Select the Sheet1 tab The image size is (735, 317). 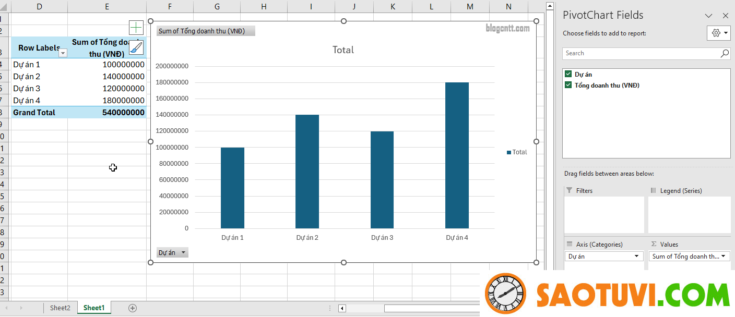pos(94,308)
